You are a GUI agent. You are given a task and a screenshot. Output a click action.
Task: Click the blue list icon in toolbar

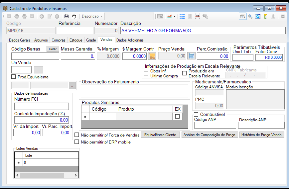coord(182,16)
